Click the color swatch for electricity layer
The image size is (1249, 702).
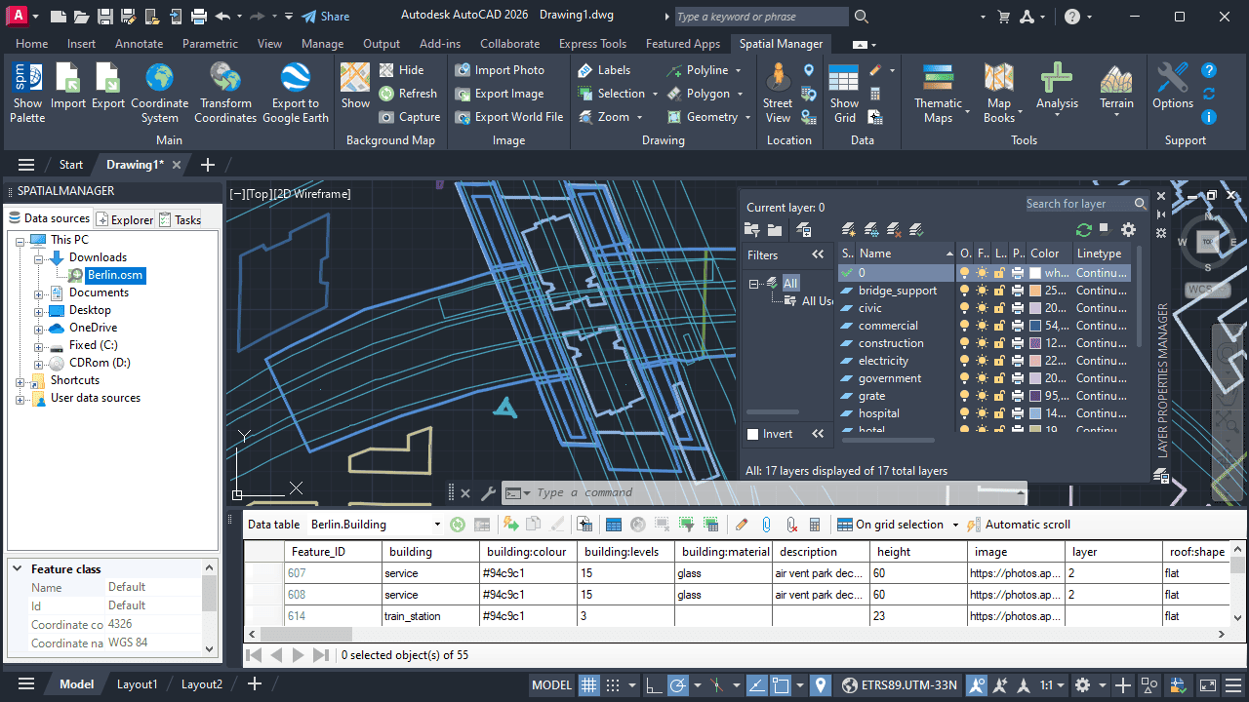[1035, 361]
